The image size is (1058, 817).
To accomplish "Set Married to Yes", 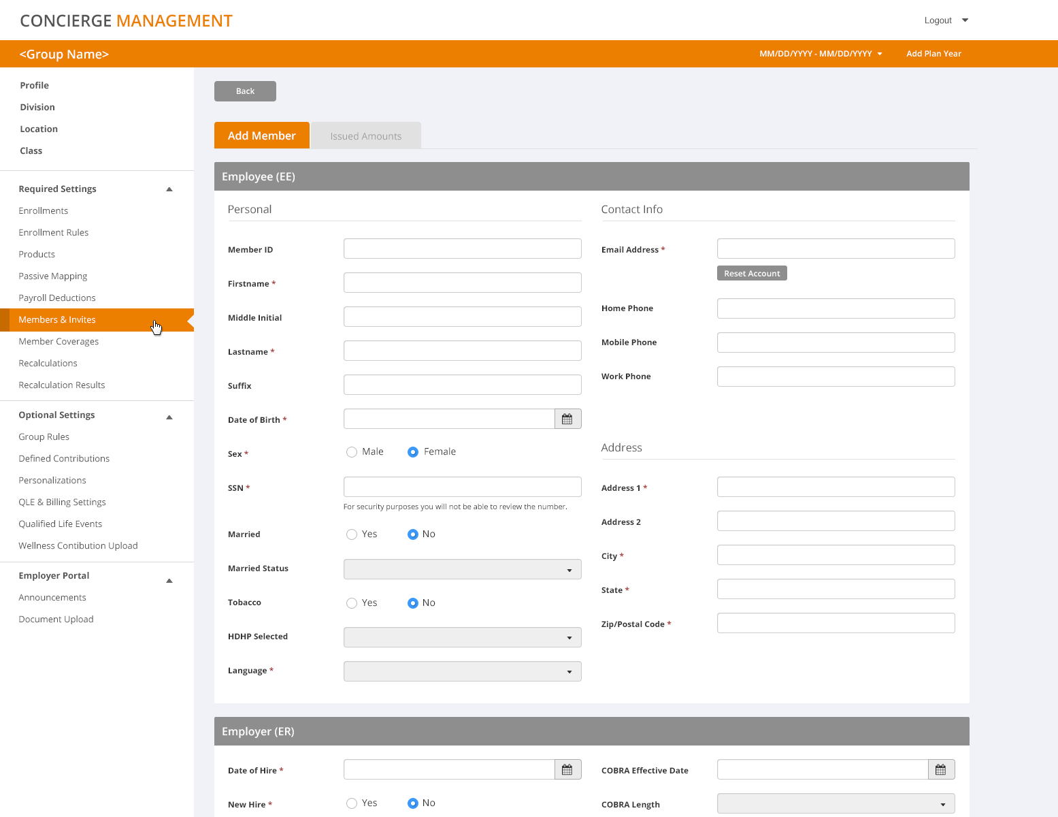I will 352,534.
